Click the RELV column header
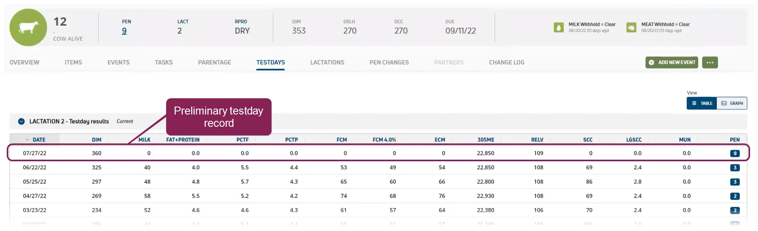 [537, 139]
